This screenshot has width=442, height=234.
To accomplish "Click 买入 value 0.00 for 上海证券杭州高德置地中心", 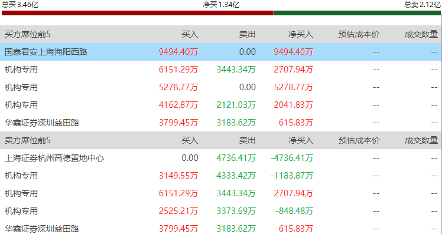I will point(190,158).
